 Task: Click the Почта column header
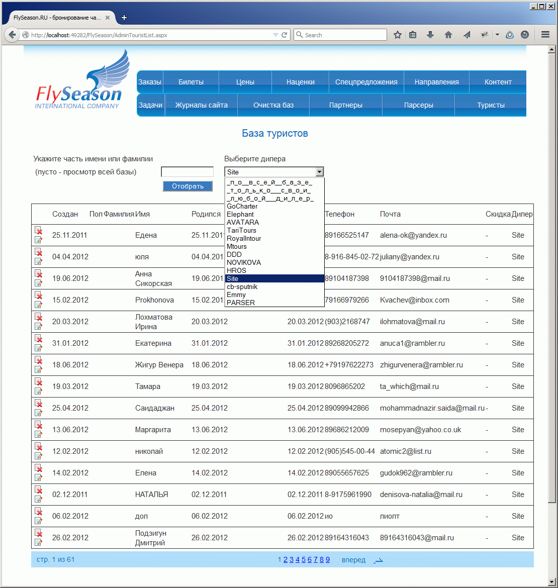point(390,214)
